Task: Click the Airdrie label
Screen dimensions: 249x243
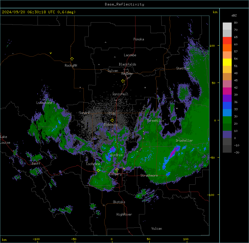Action: coord(117,155)
